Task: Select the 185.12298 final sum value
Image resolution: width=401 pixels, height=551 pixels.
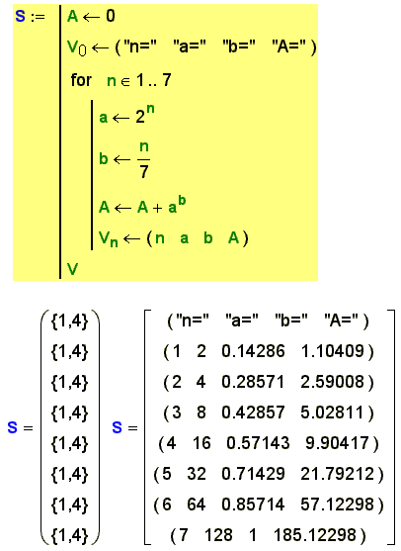Action: pyautogui.click(x=315, y=535)
